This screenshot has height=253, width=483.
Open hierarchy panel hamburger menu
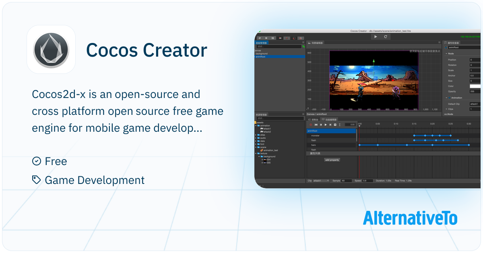click(303, 42)
